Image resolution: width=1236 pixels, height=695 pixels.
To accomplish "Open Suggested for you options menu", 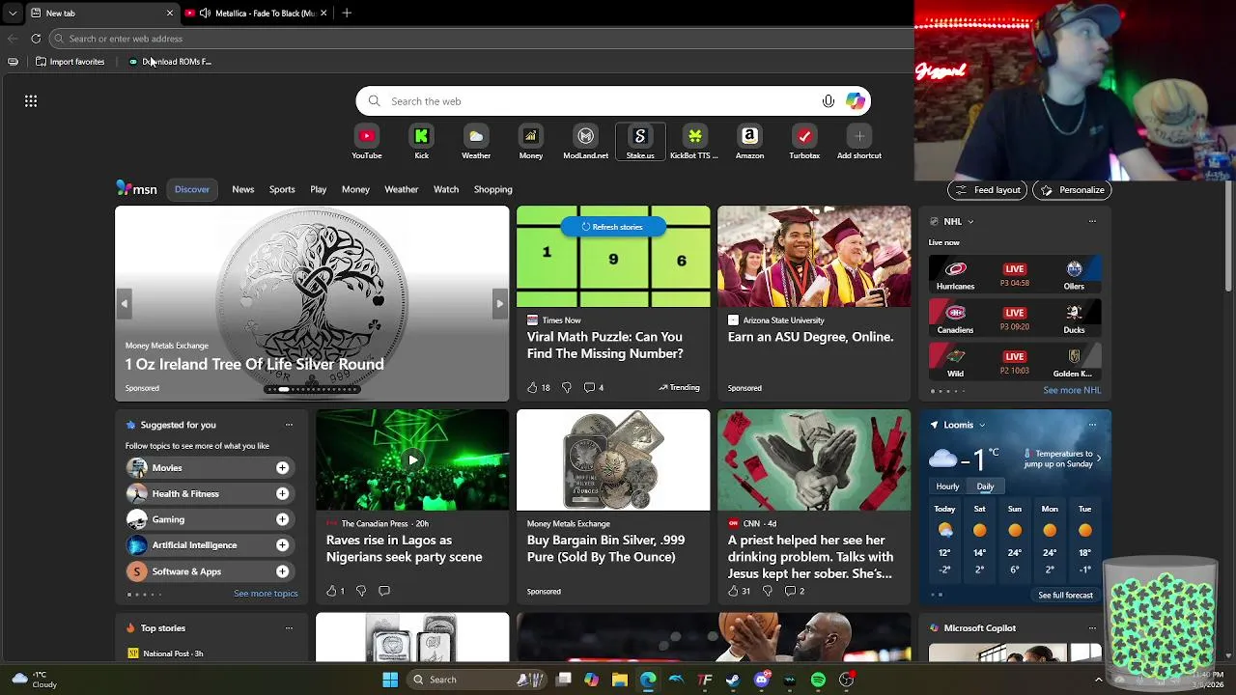I will pyautogui.click(x=289, y=425).
